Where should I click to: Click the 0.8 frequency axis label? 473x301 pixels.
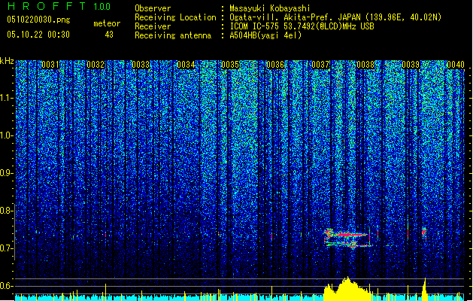click(x=7, y=211)
